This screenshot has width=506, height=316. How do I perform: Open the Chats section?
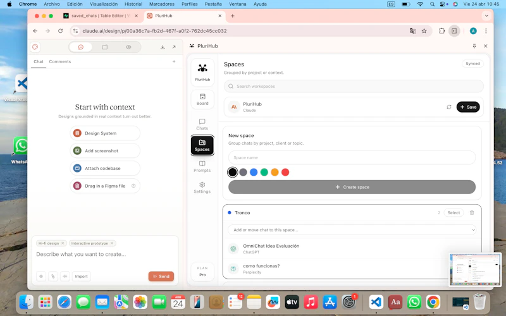click(202, 124)
